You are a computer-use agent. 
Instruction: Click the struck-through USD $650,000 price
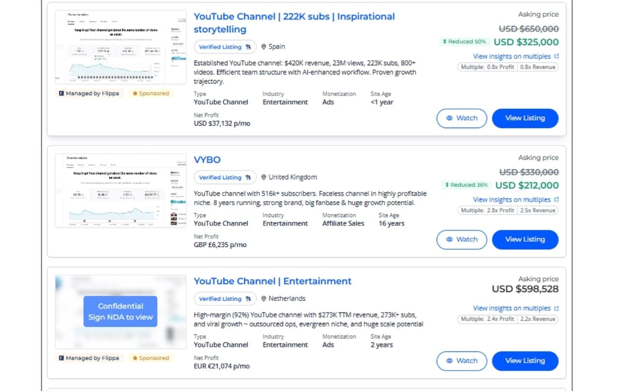point(529,29)
